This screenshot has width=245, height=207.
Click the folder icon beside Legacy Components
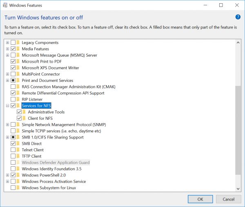point(18,42)
